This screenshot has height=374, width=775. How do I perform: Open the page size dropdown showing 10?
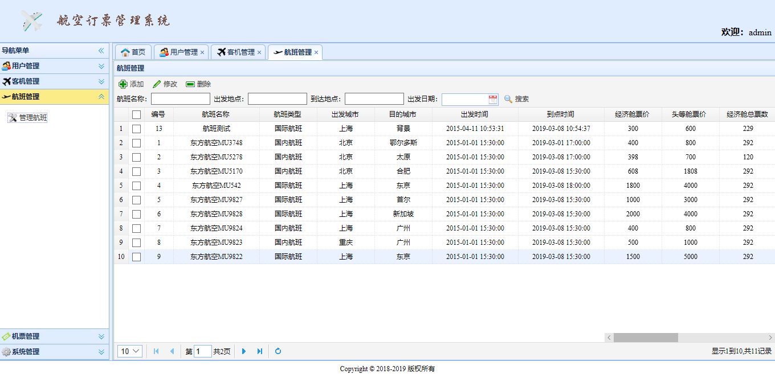tap(130, 351)
